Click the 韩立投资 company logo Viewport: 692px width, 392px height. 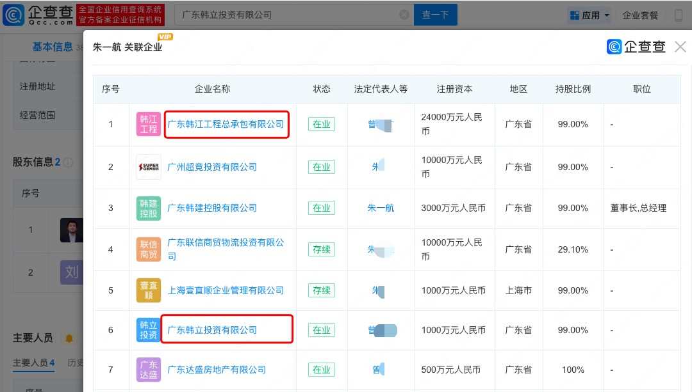148,330
